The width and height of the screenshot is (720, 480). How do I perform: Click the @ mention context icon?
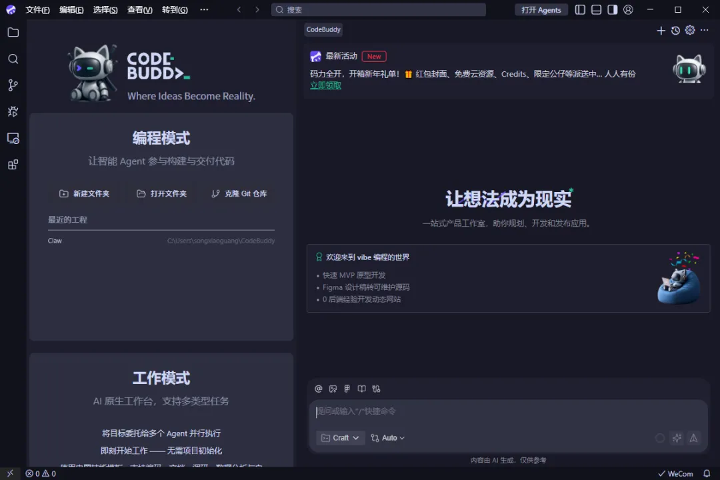pyautogui.click(x=318, y=389)
